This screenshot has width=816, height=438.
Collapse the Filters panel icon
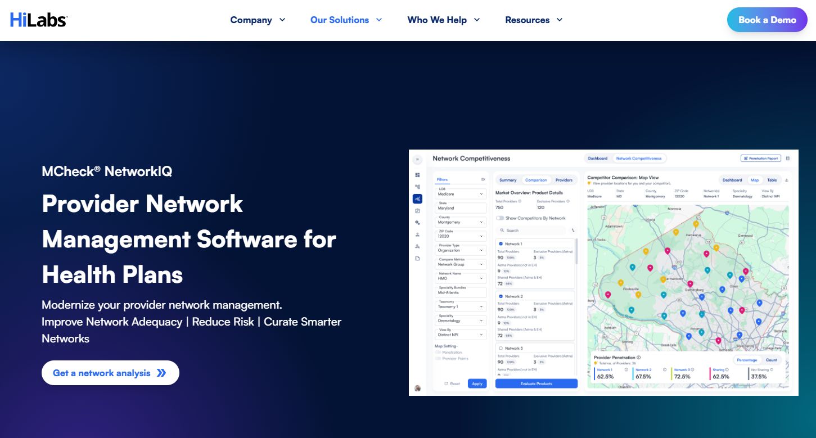[483, 179]
